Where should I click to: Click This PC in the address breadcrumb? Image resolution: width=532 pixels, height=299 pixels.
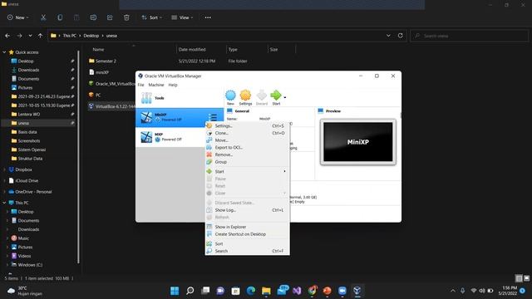70,36
